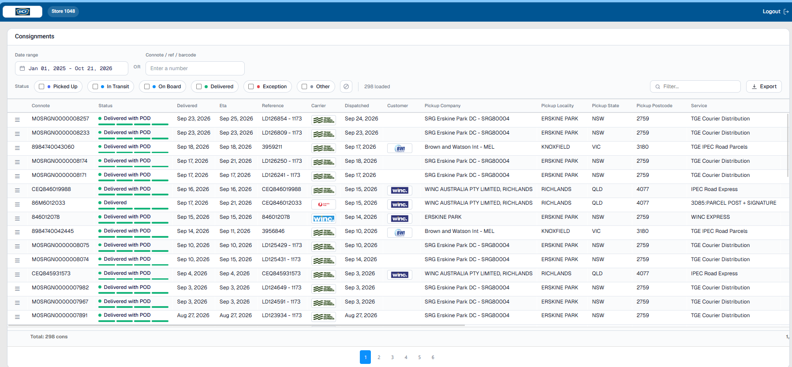Click reference LD124591 - 1173

281,302
